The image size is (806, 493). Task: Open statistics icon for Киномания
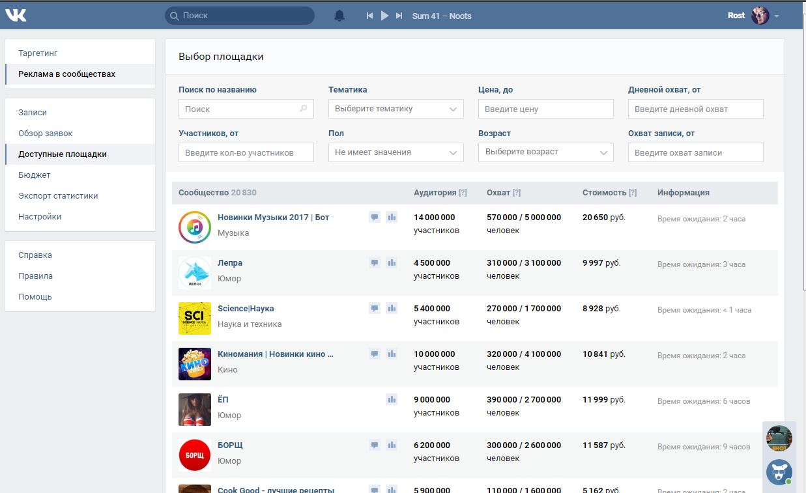392,354
